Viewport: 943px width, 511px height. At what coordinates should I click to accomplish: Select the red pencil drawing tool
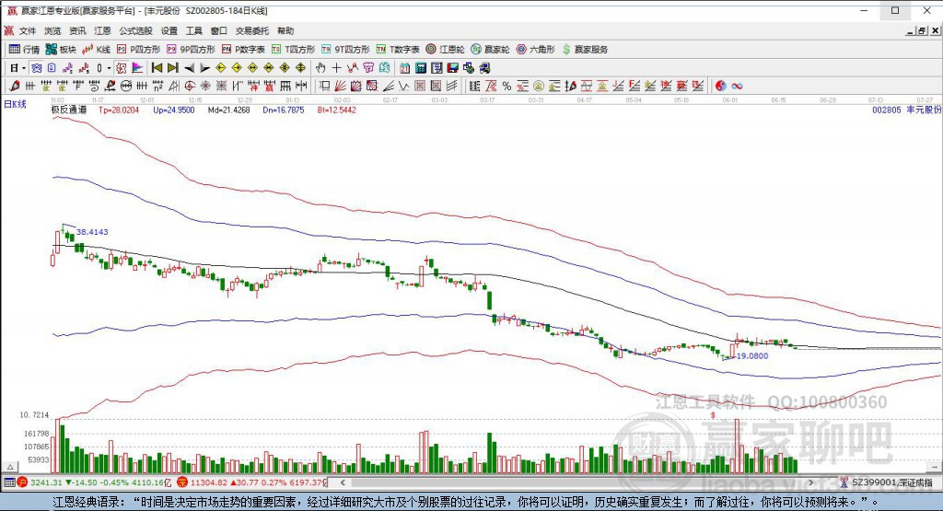click(15, 86)
